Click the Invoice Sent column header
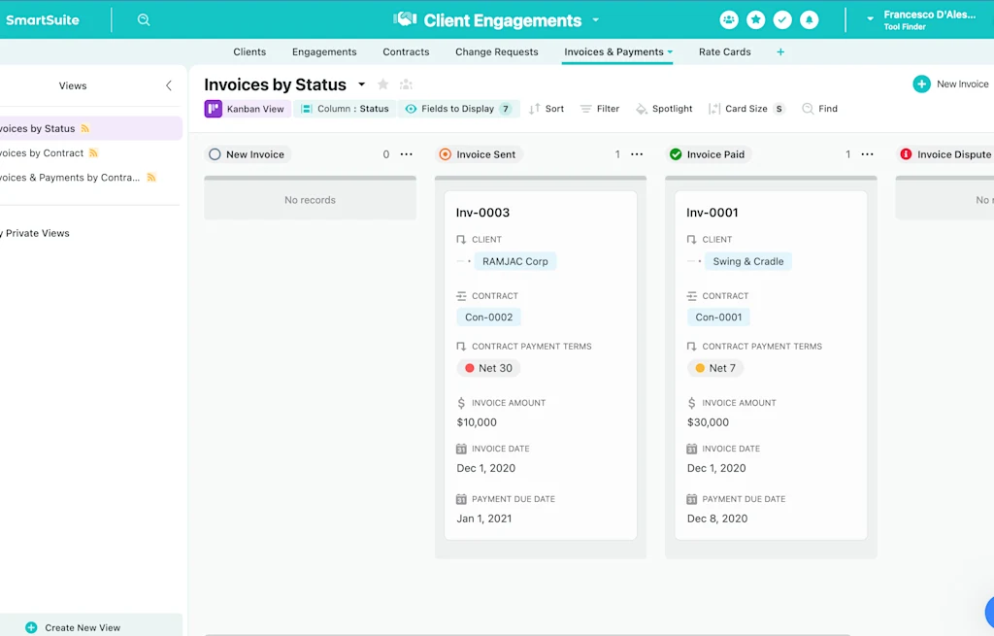Screen dimensions: 994x636 [480, 154]
